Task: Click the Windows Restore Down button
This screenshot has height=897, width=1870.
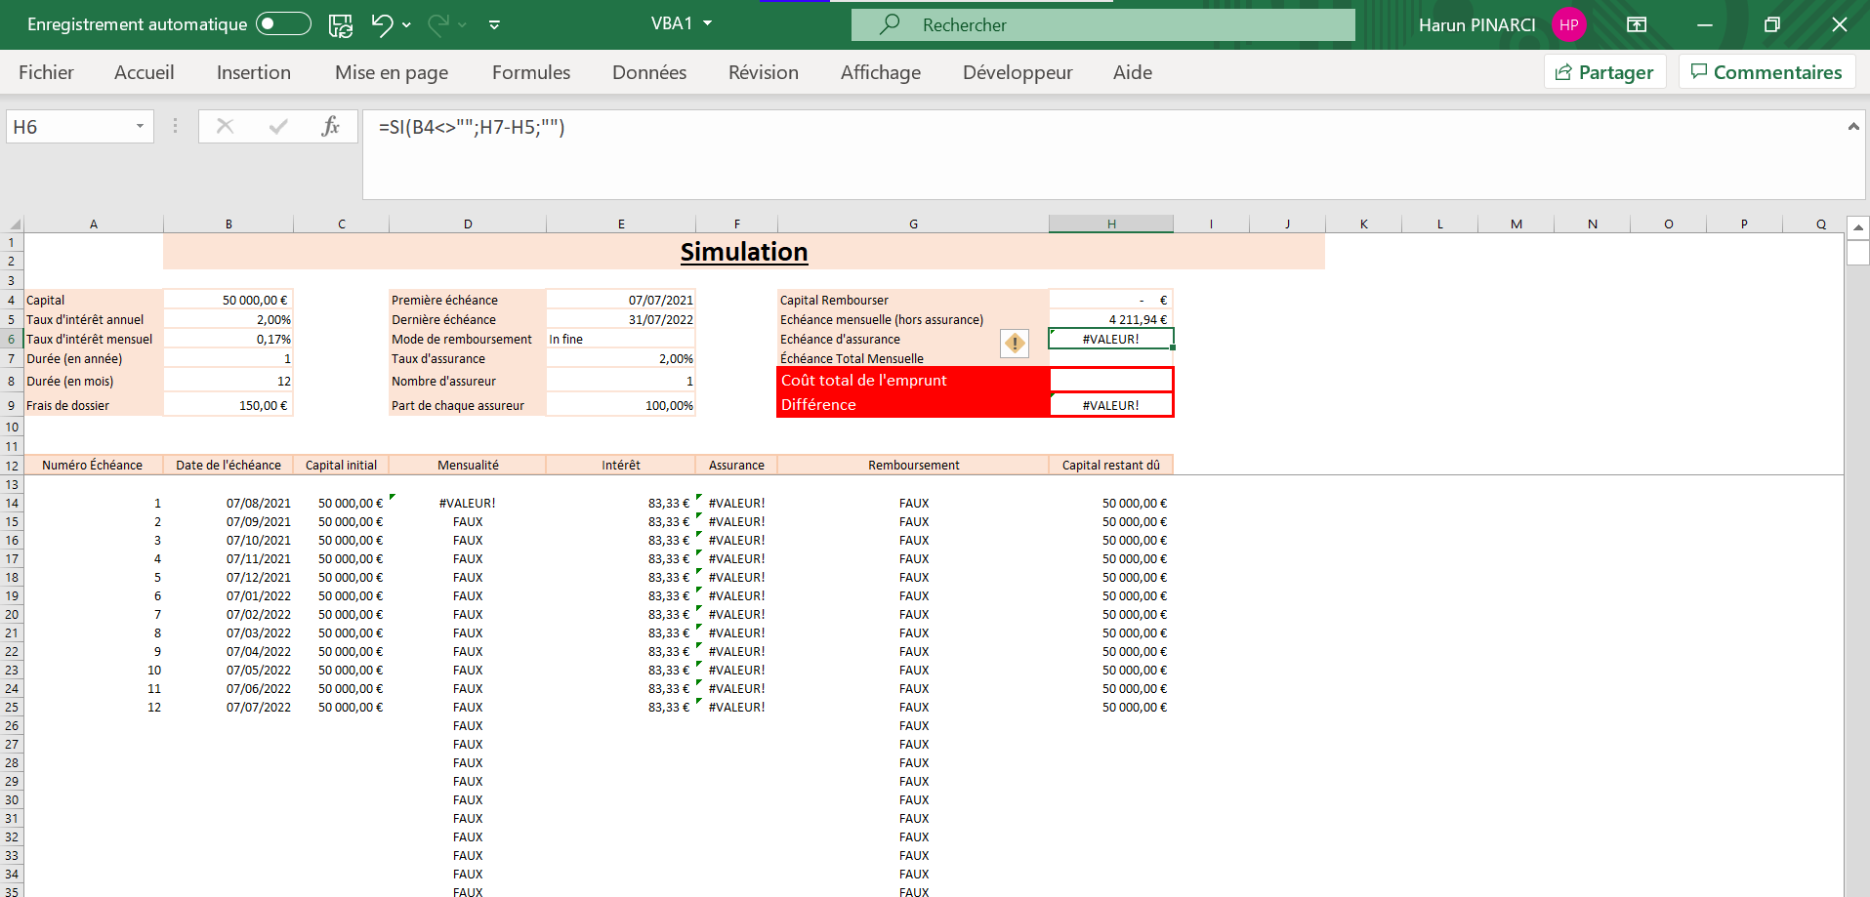Action: pos(1772,24)
